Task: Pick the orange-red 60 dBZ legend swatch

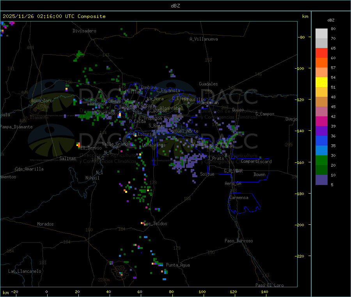Action: (x=321, y=62)
